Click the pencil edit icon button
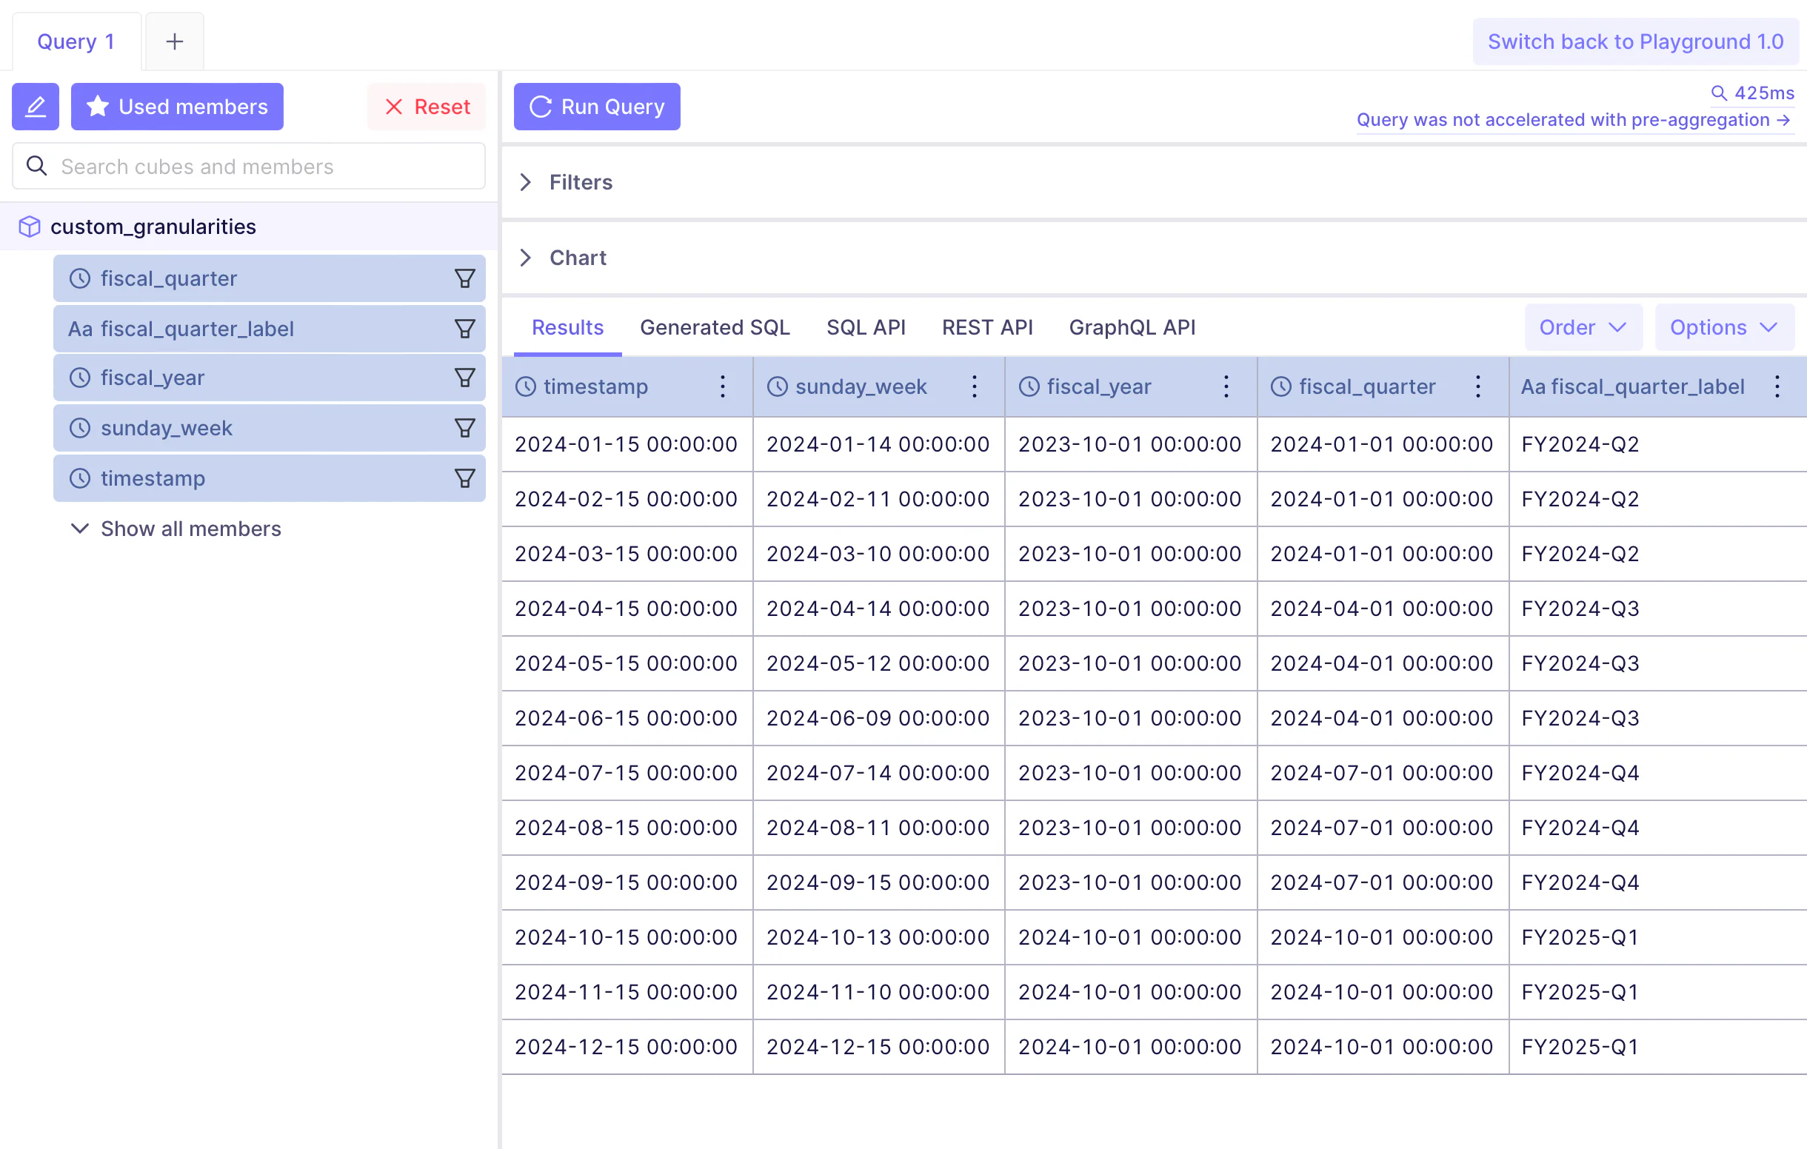 pos(36,107)
